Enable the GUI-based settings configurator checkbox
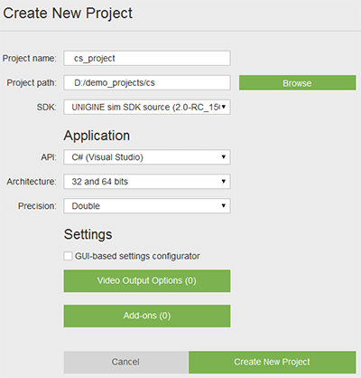This screenshot has width=361, height=378. click(68, 256)
